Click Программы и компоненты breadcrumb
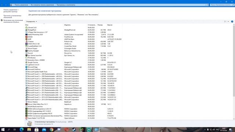235x132 pixels. pyautogui.click(x=66, y=5)
